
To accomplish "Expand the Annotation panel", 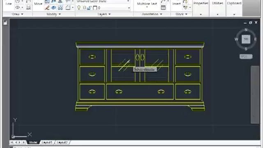I will (152, 14).
